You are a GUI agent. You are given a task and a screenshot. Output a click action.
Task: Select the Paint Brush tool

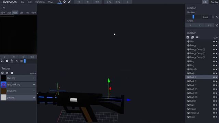point(69,2)
